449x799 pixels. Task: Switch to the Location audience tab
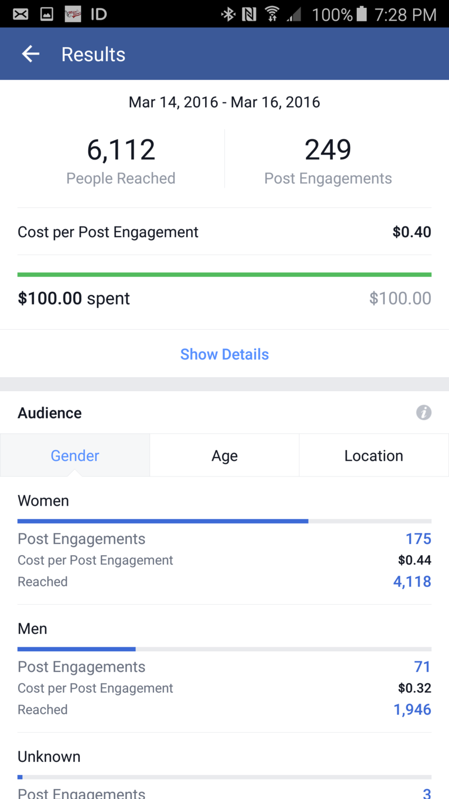pos(374,456)
